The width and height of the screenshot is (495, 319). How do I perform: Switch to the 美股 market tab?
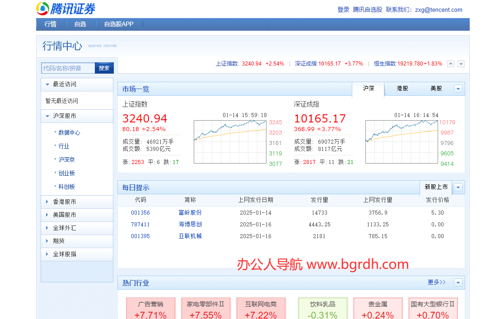pos(436,89)
